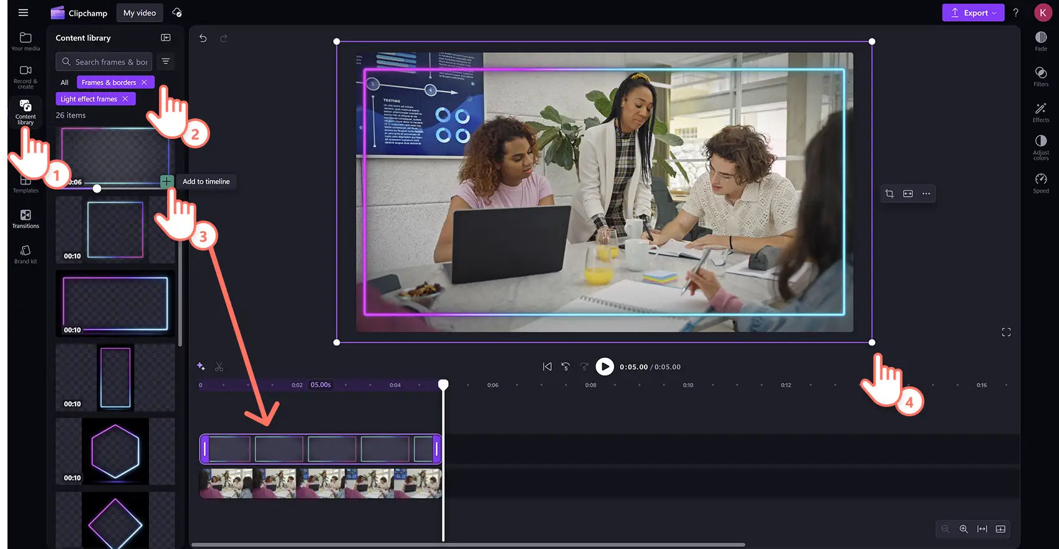The image size is (1059, 549).
Task: Select the wide rectangle neon frame thumbnail
Action: [115, 303]
